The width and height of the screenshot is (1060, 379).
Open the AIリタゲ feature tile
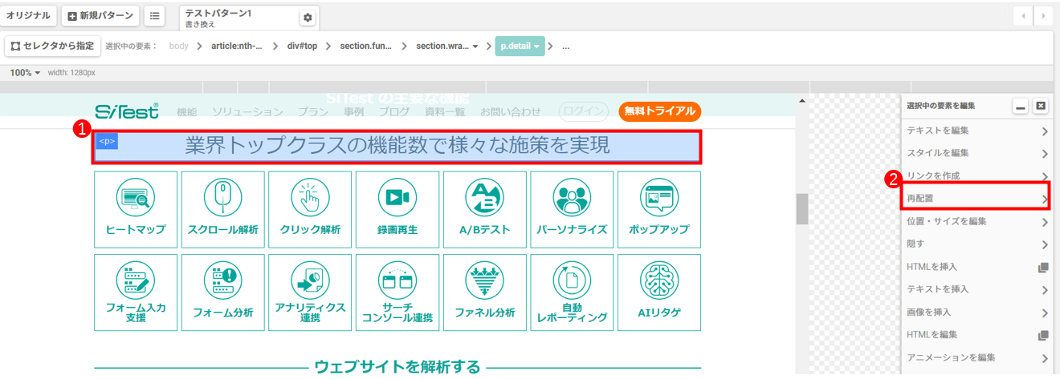point(659,292)
